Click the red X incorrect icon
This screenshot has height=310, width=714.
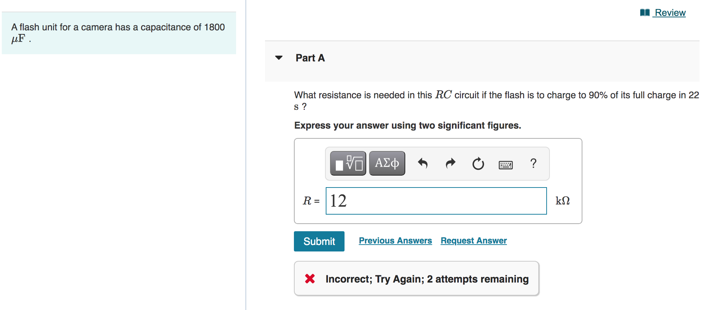click(x=310, y=279)
